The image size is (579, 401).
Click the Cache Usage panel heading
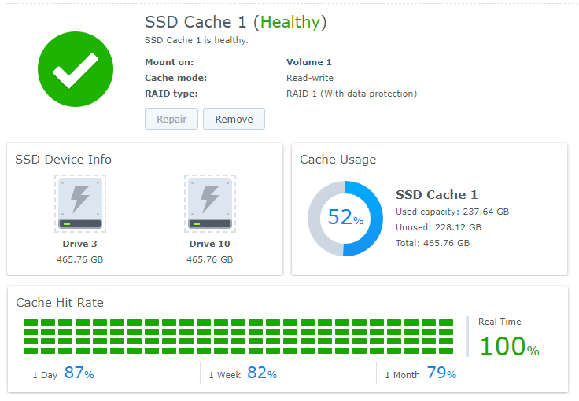click(337, 160)
